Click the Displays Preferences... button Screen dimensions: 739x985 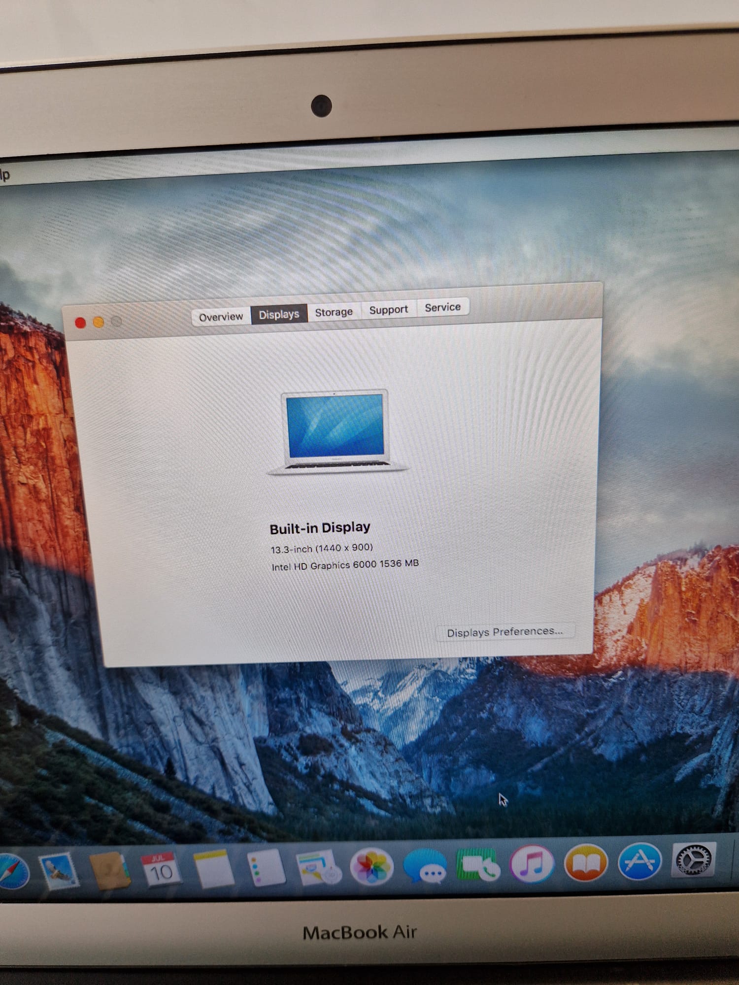(505, 632)
